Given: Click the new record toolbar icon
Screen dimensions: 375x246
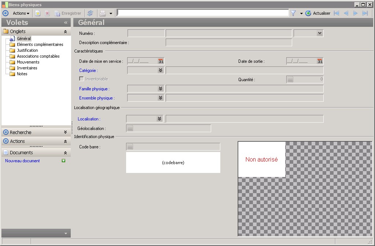Looking at the screenshot, I should pyautogui.click(x=38, y=14).
